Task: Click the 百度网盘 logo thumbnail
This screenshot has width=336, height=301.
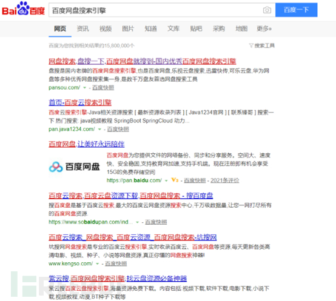Action: (x=74, y=167)
